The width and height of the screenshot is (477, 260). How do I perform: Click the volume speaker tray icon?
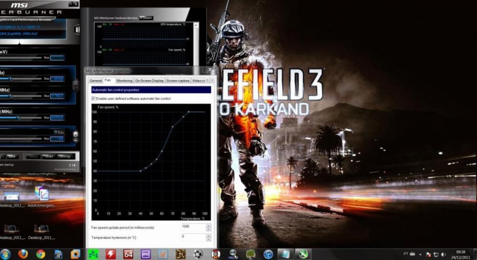tap(443, 254)
